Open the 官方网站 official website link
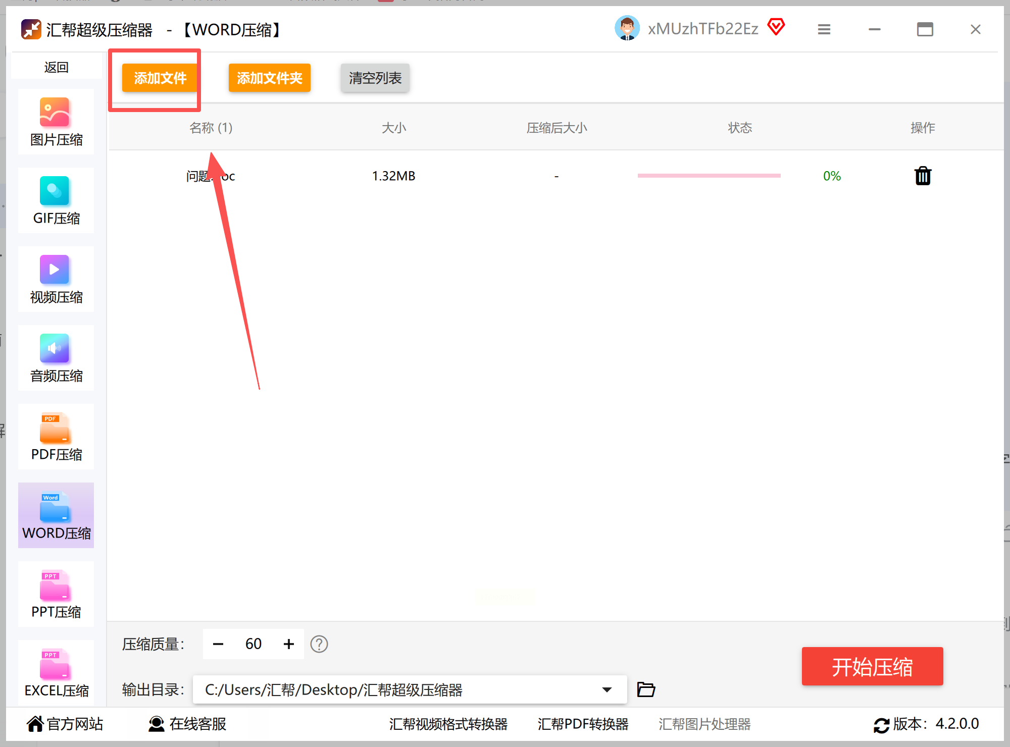 [x=65, y=724]
